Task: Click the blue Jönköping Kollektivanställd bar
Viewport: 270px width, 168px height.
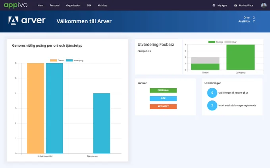Action: pos(54,108)
